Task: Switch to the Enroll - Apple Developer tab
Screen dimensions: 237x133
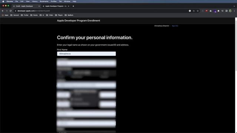Action: coord(26,6)
